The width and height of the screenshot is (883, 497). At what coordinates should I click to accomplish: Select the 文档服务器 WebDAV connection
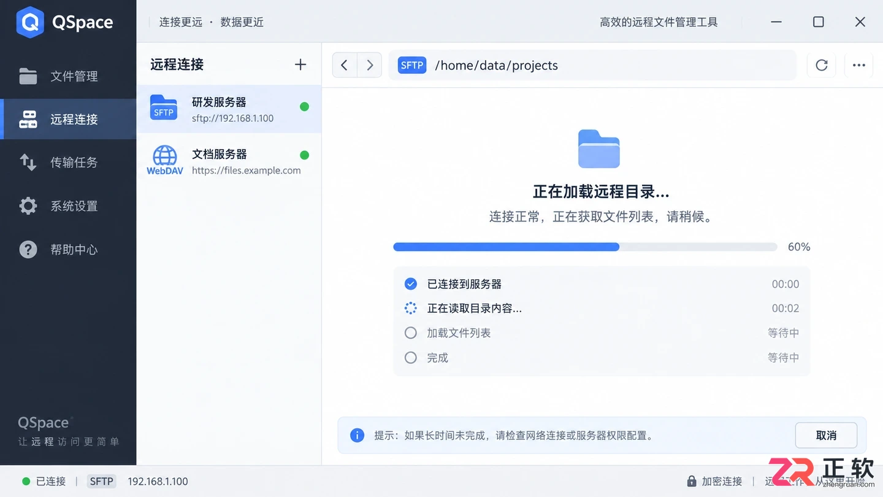point(229,161)
